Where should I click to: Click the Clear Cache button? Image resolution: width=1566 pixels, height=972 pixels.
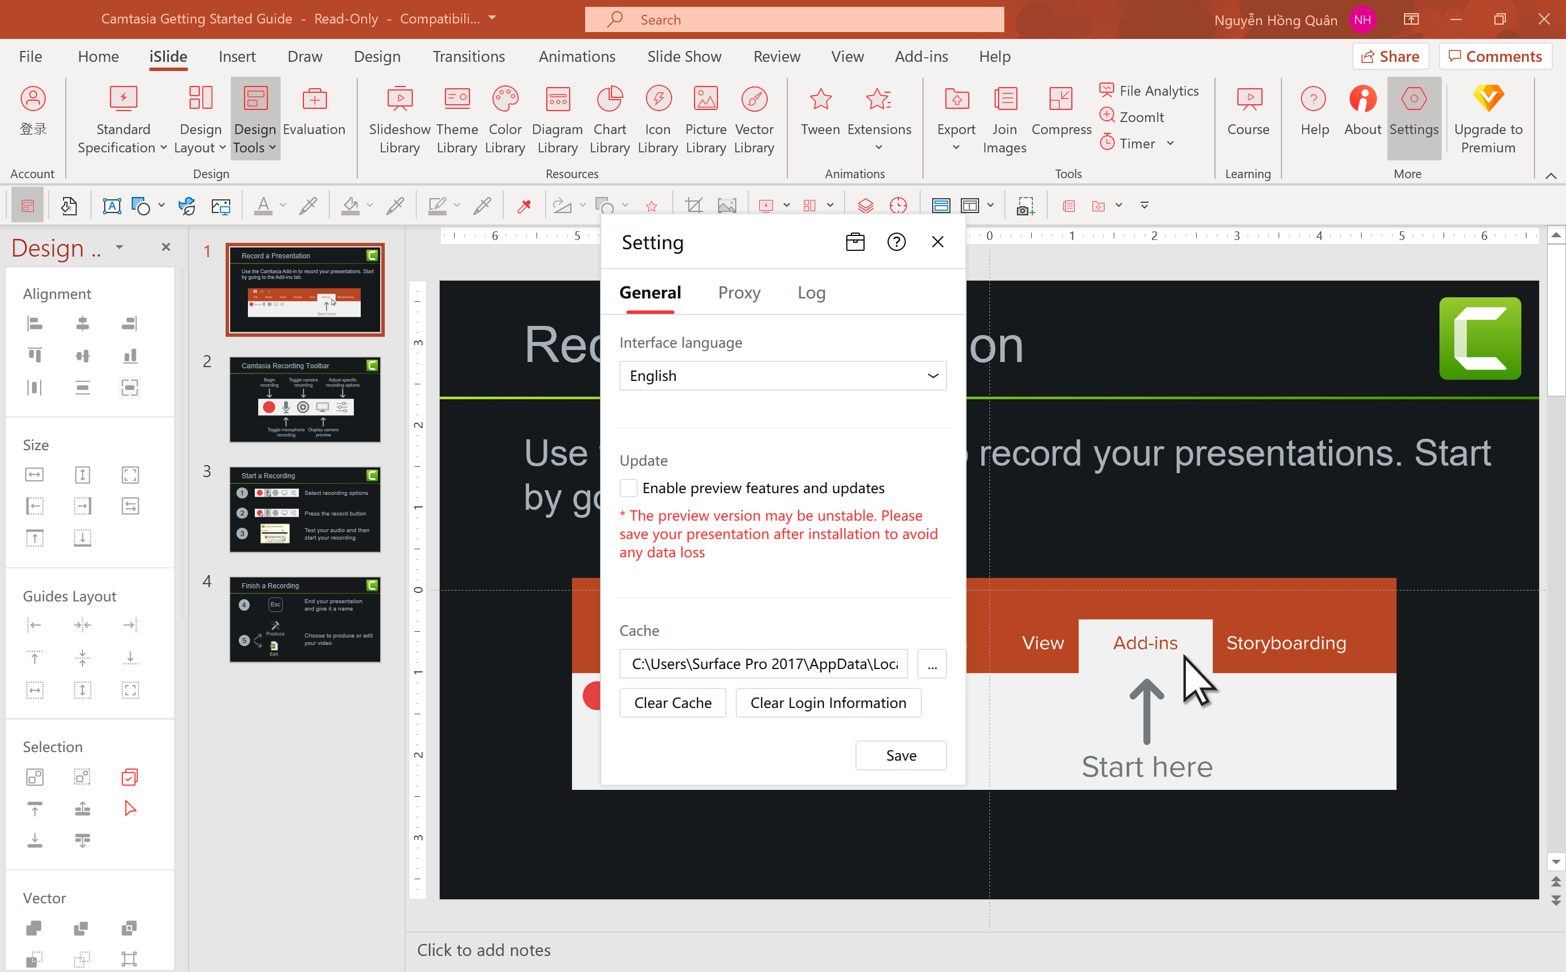coord(672,703)
